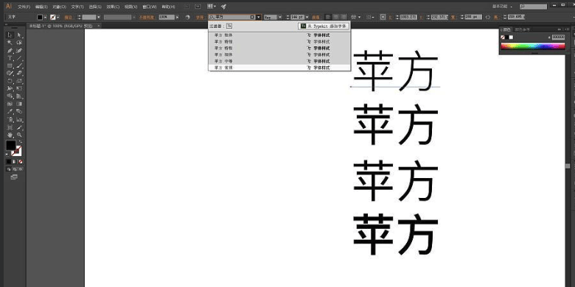Select the Blend tool
Image resolution: width=575 pixels, height=287 pixels.
pos(19,112)
